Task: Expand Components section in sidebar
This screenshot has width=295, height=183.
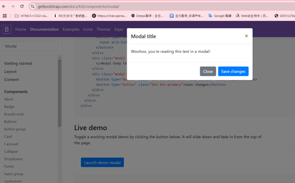Action: 16,92
